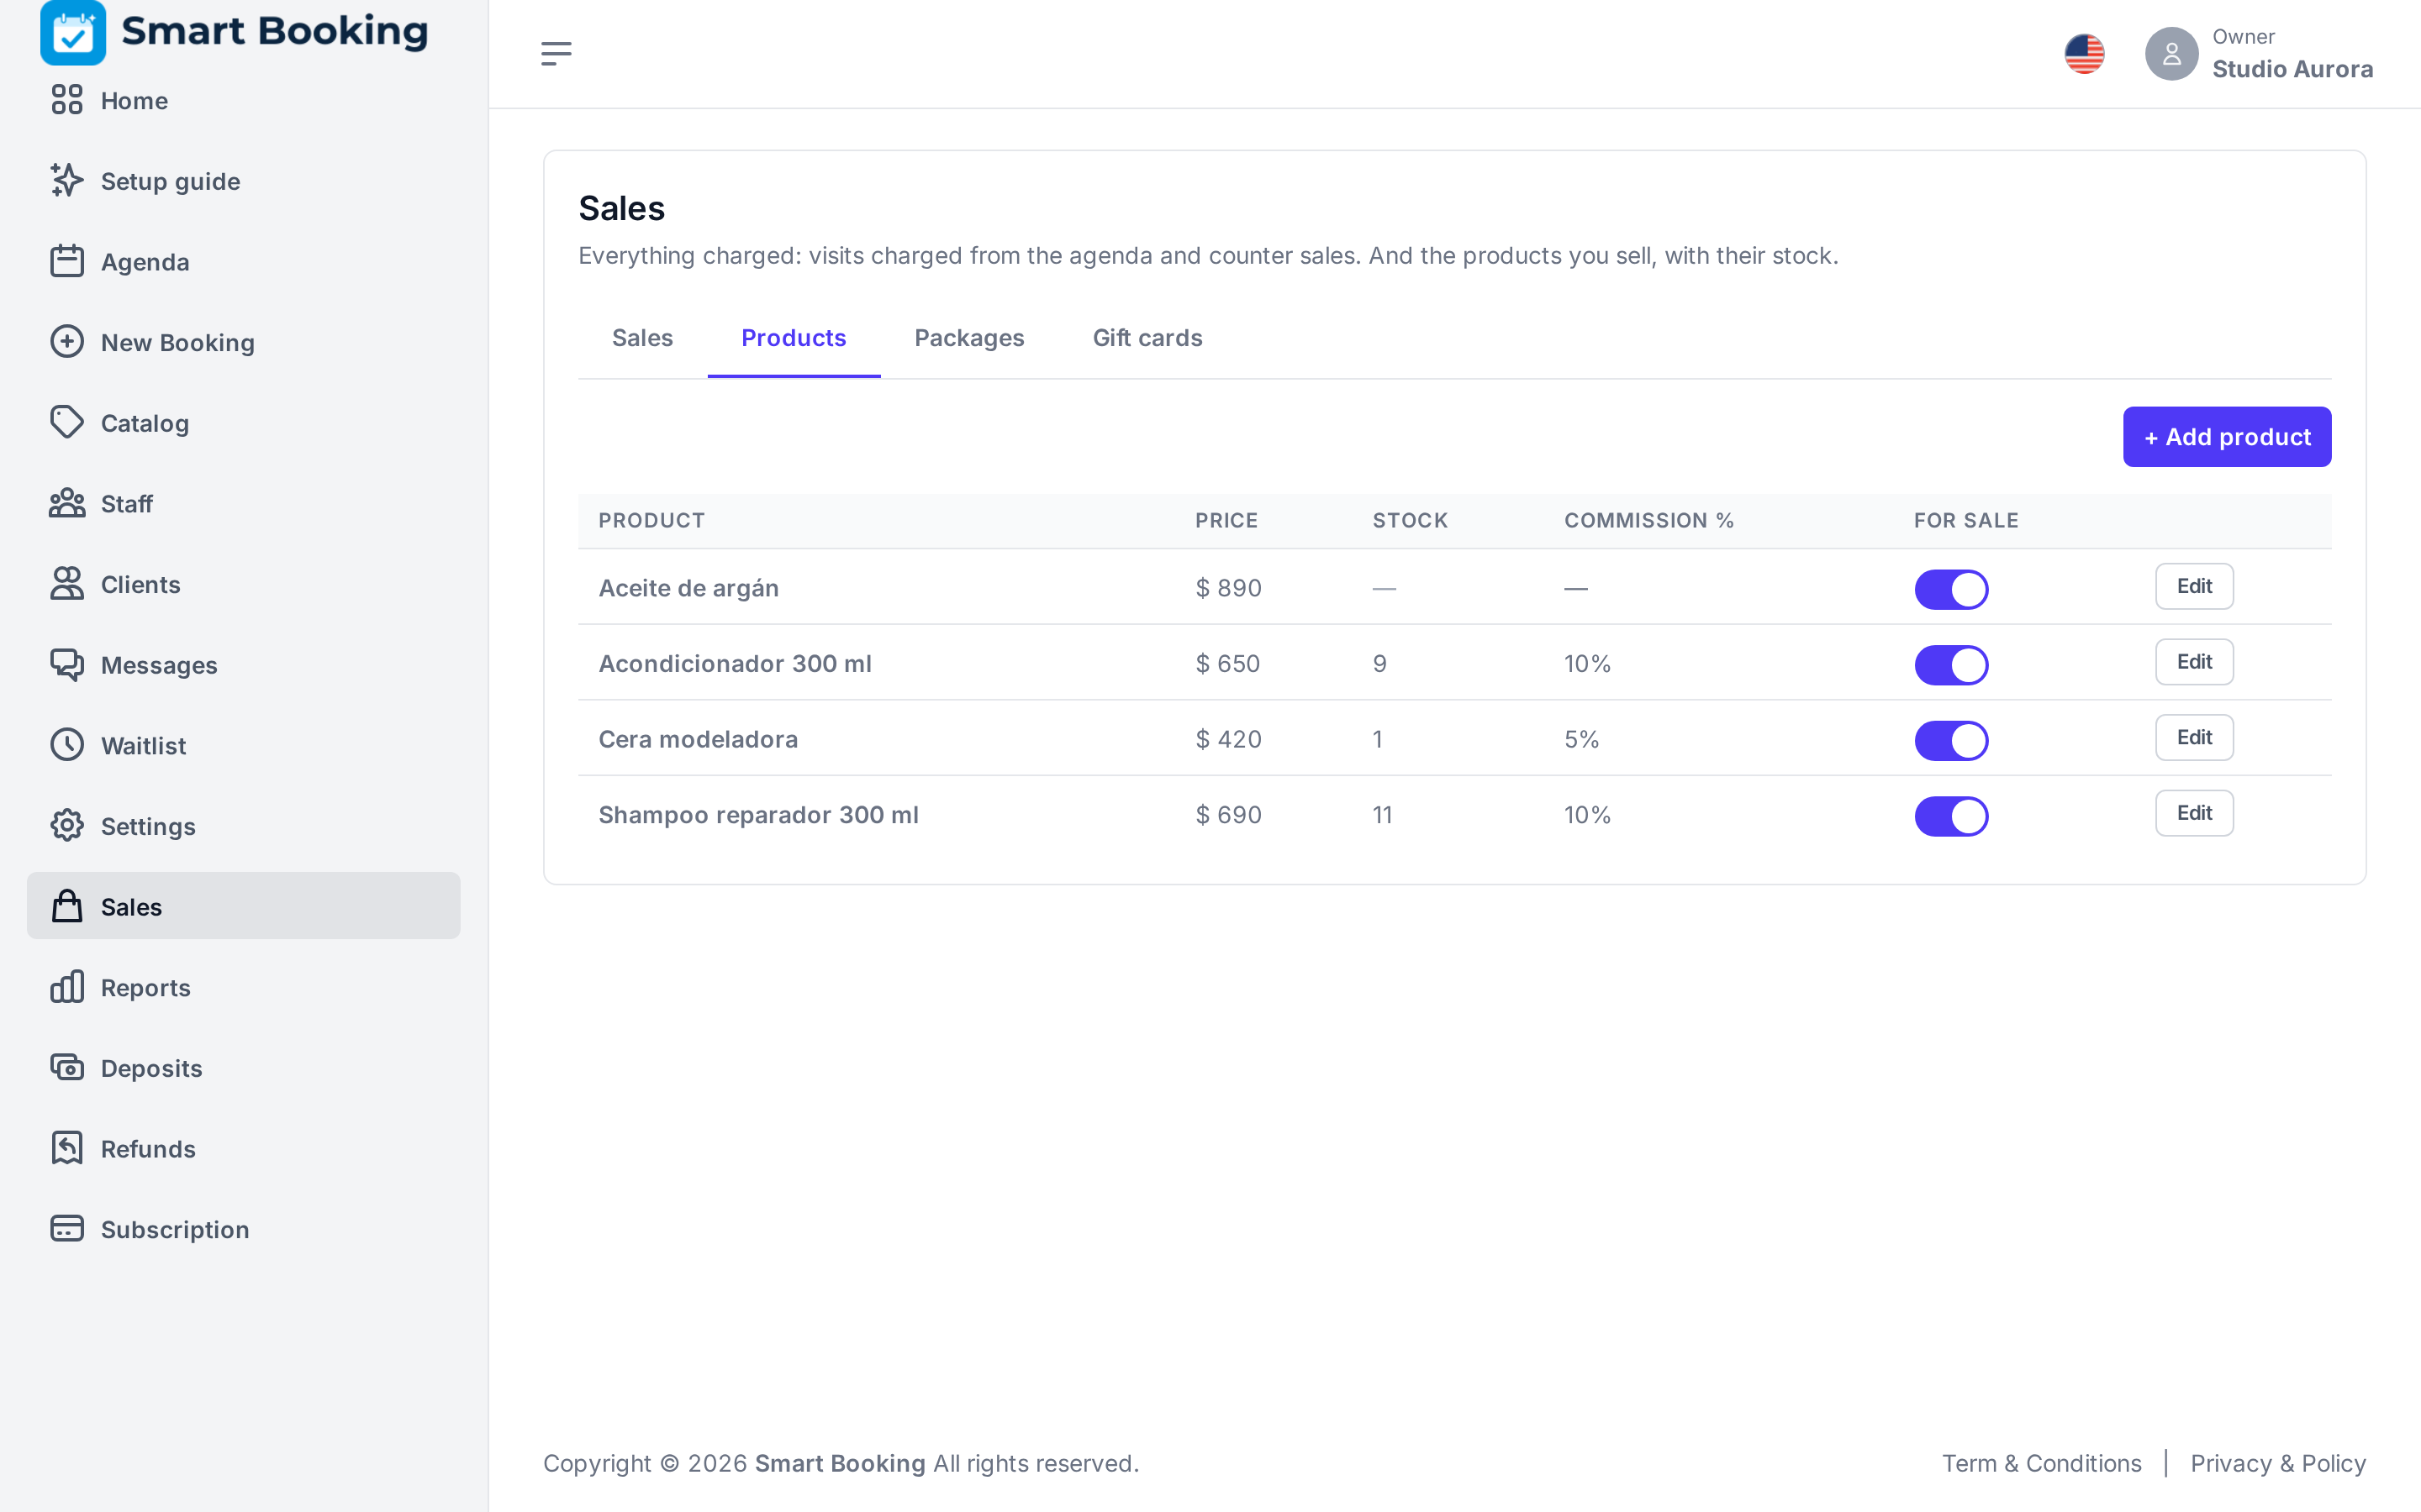
Task: Edit Shampoo reparador 300 ml product
Action: tap(2194, 813)
